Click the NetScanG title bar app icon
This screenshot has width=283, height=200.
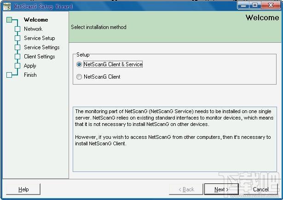pyautogui.click(x=7, y=6)
